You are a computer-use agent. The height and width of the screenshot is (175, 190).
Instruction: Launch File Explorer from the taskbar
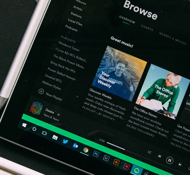(55, 137)
